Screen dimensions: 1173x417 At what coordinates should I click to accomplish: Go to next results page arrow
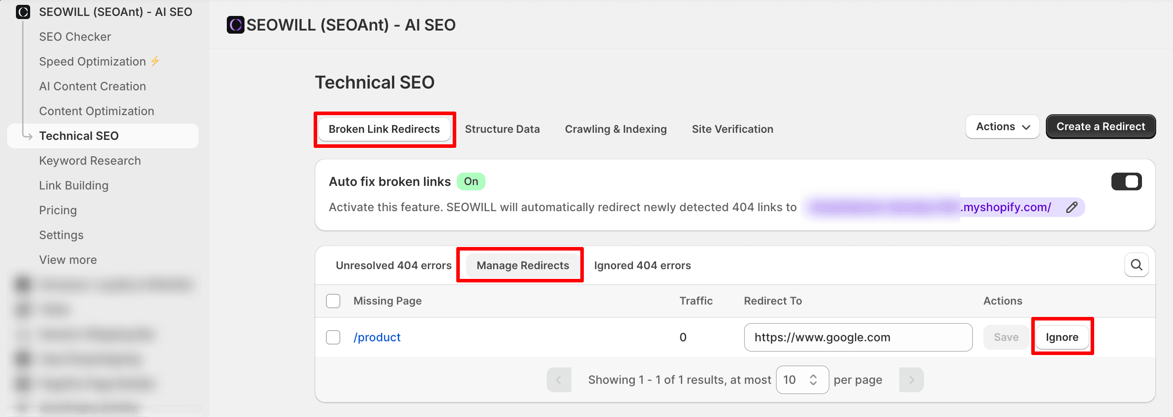911,380
